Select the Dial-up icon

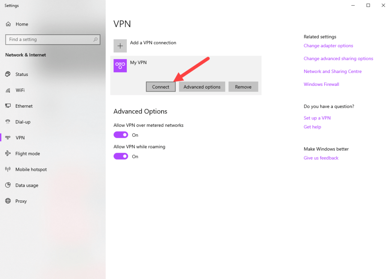[8, 122]
